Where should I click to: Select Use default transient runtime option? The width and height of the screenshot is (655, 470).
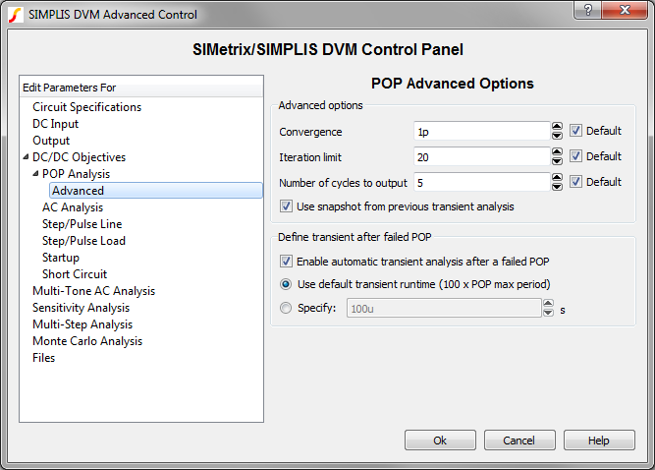(x=287, y=284)
